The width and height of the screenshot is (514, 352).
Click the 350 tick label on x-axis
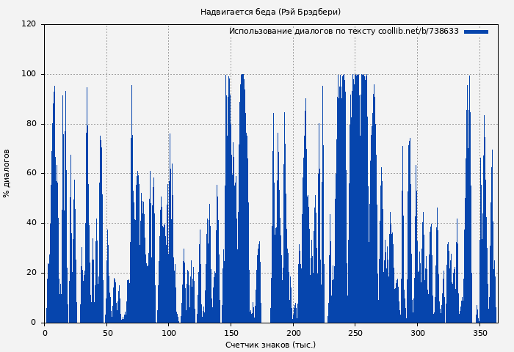tap(479, 333)
